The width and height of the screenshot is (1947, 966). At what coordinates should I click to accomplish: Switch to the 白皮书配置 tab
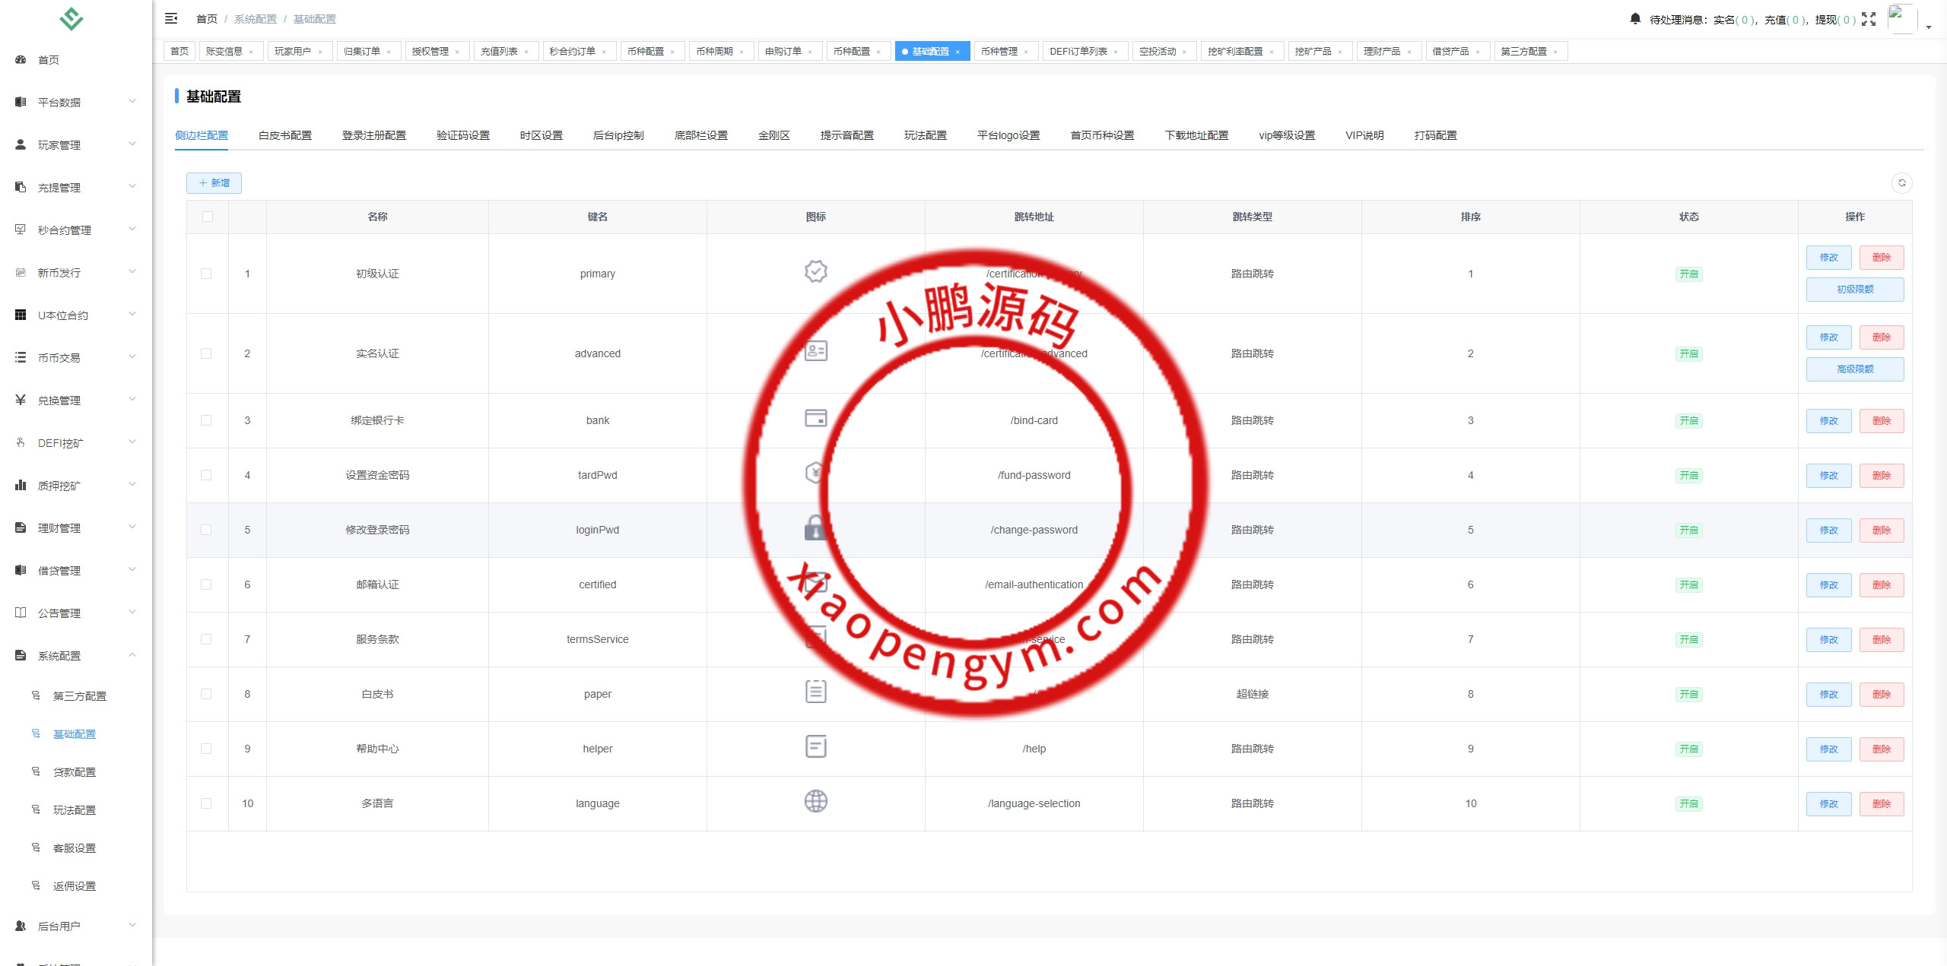[284, 135]
